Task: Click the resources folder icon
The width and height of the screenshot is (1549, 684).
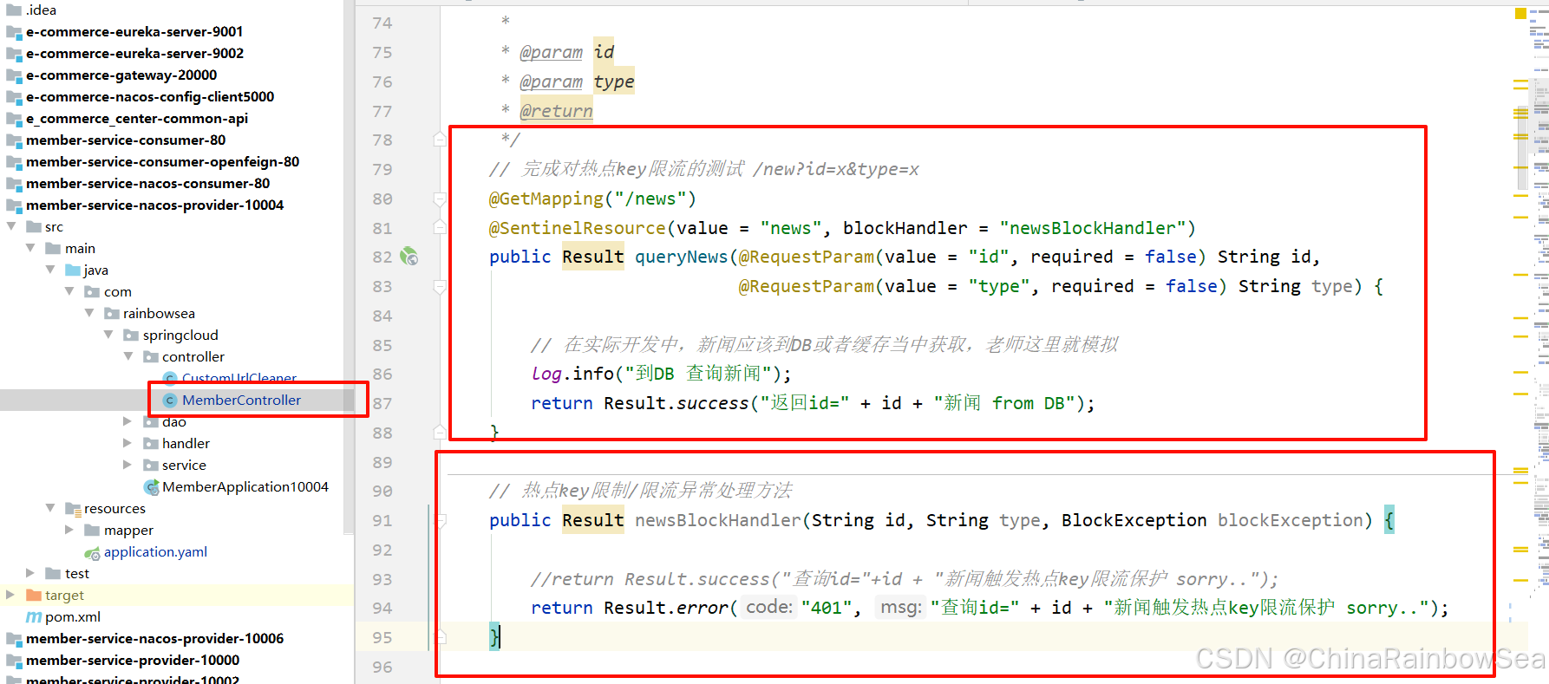Action: pos(73,509)
